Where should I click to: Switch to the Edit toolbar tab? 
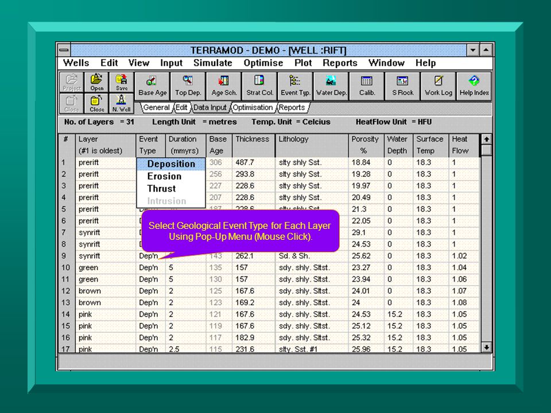pyautogui.click(x=181, y=107)
